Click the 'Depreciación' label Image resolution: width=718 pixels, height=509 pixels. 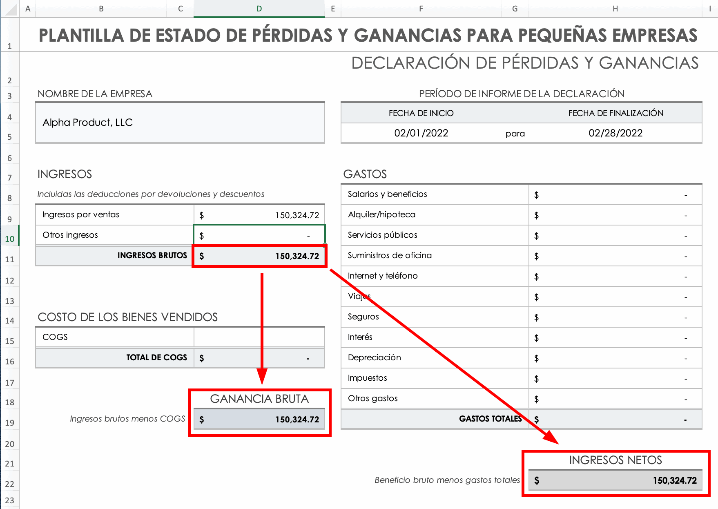(375, 357)
